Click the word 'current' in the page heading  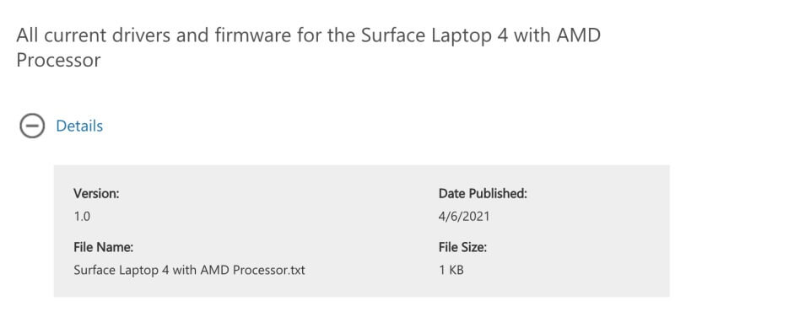pos(76,35)
